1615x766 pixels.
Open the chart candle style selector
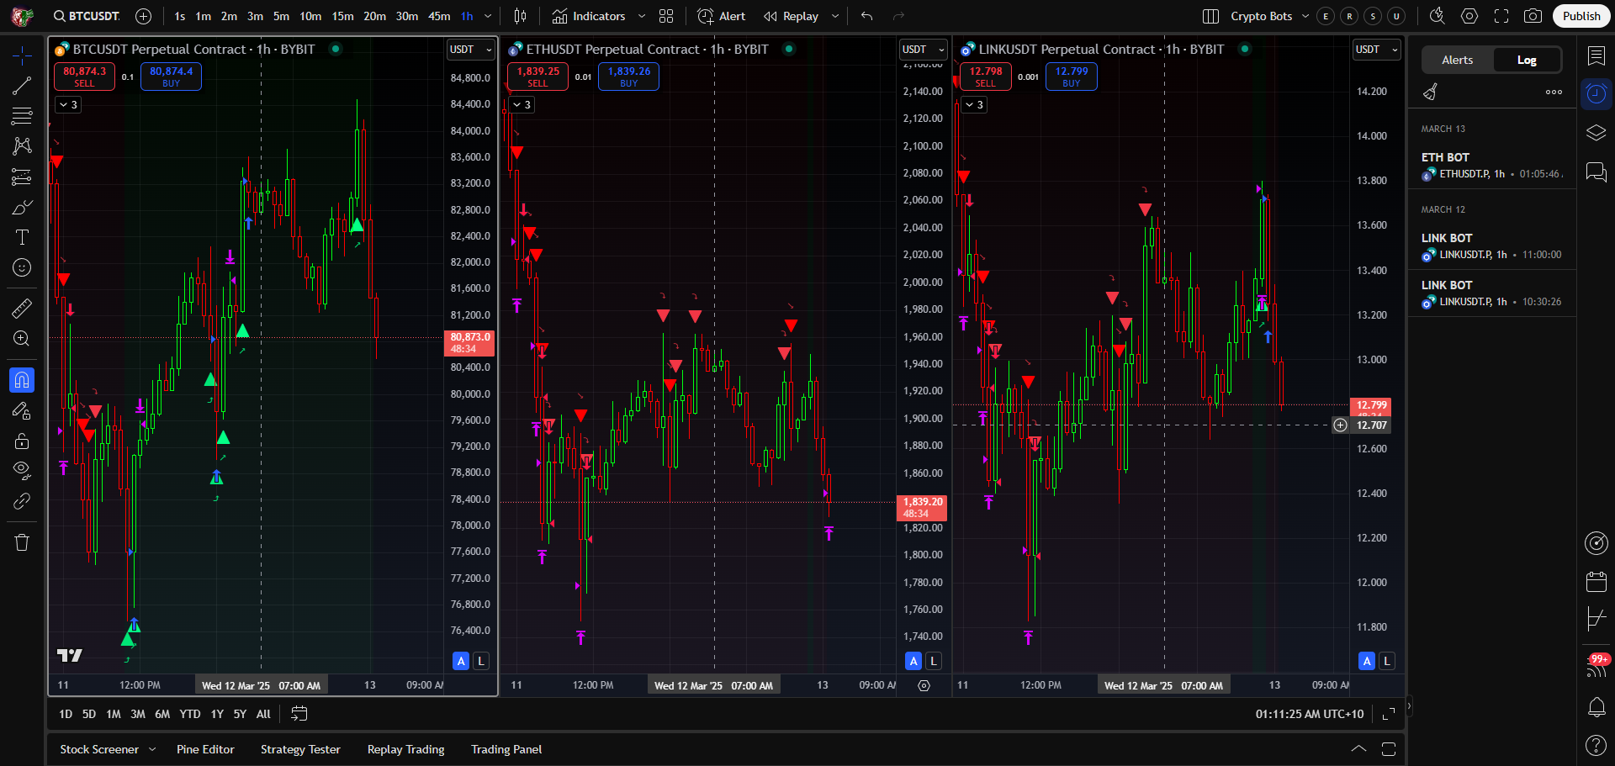pos(521,16)
